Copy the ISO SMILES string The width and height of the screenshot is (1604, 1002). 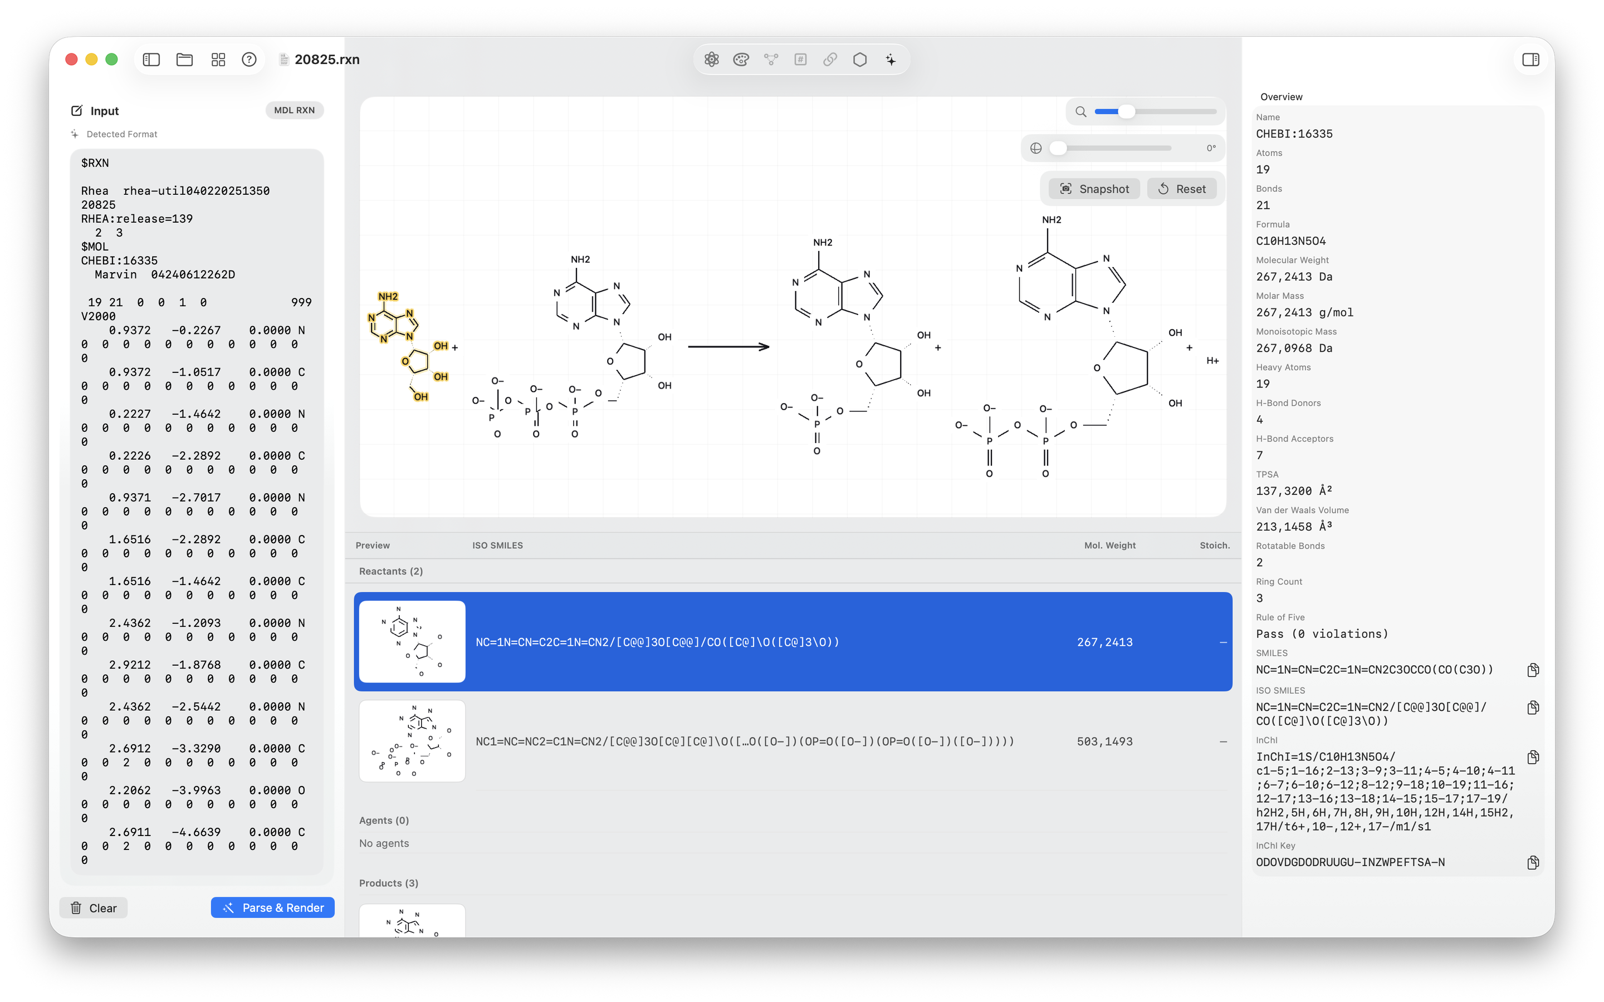pyautogui.click(x=1532, y=707)
